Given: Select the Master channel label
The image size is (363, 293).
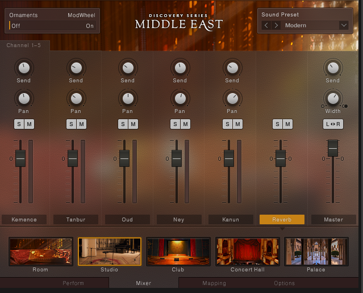Looking at the screenshot, I should tap(333, 219).
